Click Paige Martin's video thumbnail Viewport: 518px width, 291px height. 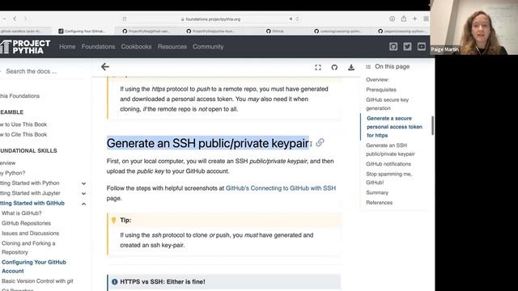[473, 27]
